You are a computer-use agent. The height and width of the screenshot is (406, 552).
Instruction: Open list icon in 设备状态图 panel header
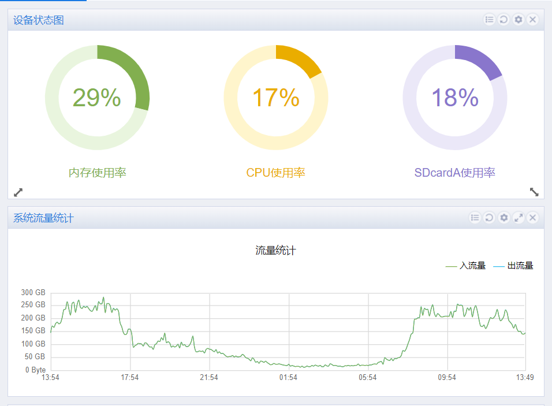point(489,20)
